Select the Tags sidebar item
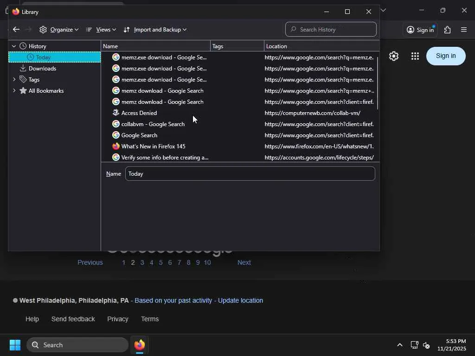The image size is (475, 356). [x=34, y=80]
